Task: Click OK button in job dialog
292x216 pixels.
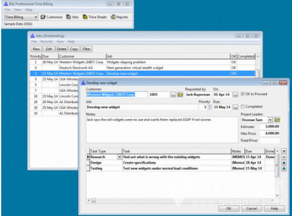Action: [x=229, y=209]
